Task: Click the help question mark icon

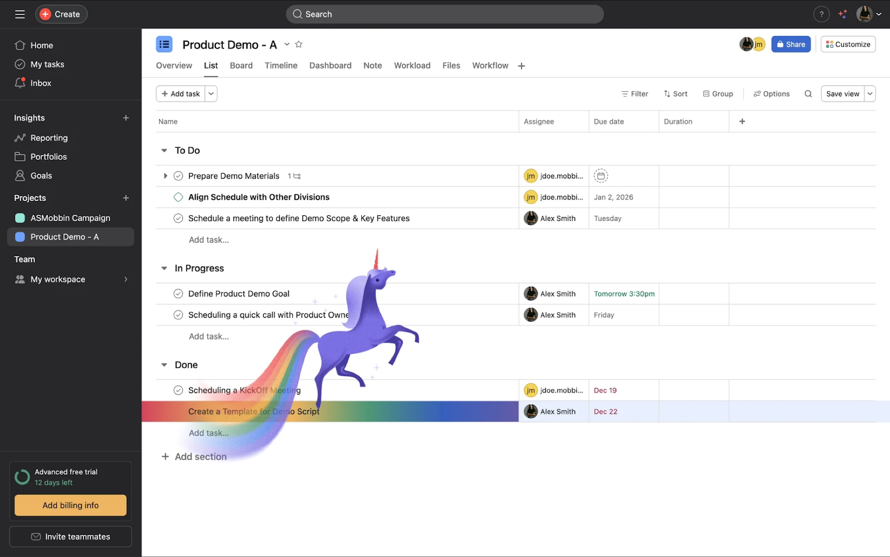Action: click(x=821, y=14)
